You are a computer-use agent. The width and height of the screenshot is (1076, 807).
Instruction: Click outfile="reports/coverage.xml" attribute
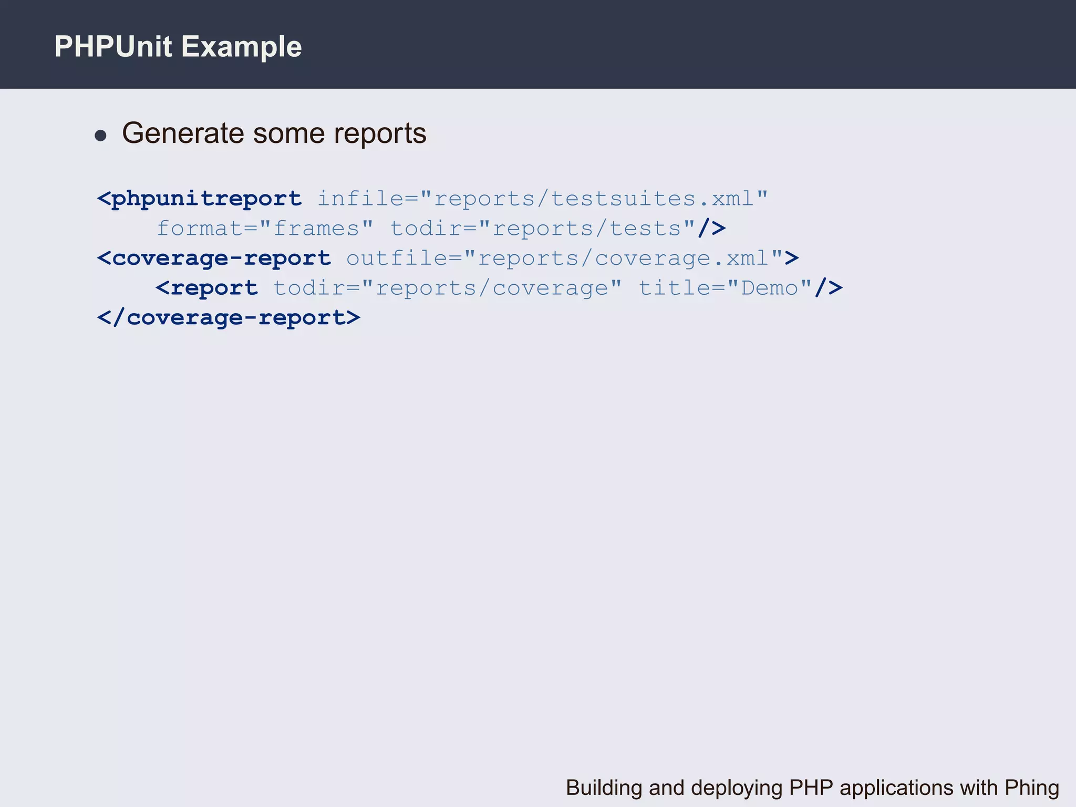tap(564, 258)
